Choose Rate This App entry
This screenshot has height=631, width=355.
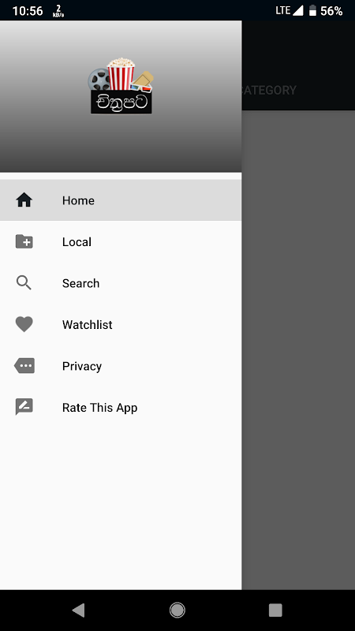(121, 407)
